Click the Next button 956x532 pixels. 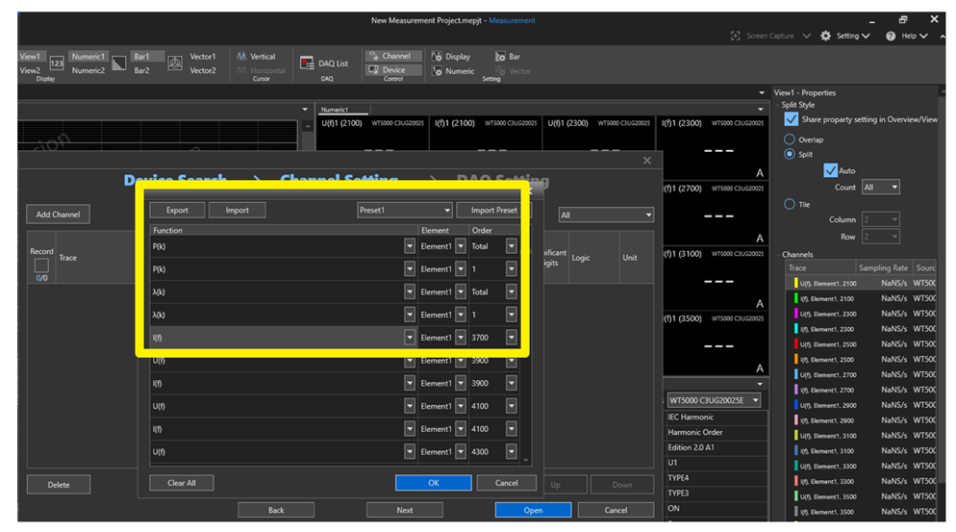coord(405,510)
